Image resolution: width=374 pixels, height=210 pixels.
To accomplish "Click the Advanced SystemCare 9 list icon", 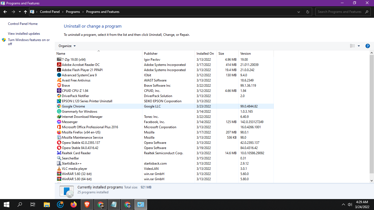I will (x=59, y=75).
